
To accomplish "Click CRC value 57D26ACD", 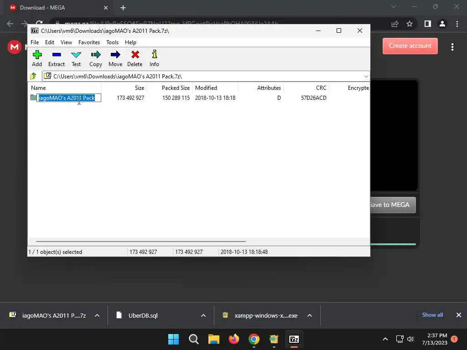I will pos(314,98).
